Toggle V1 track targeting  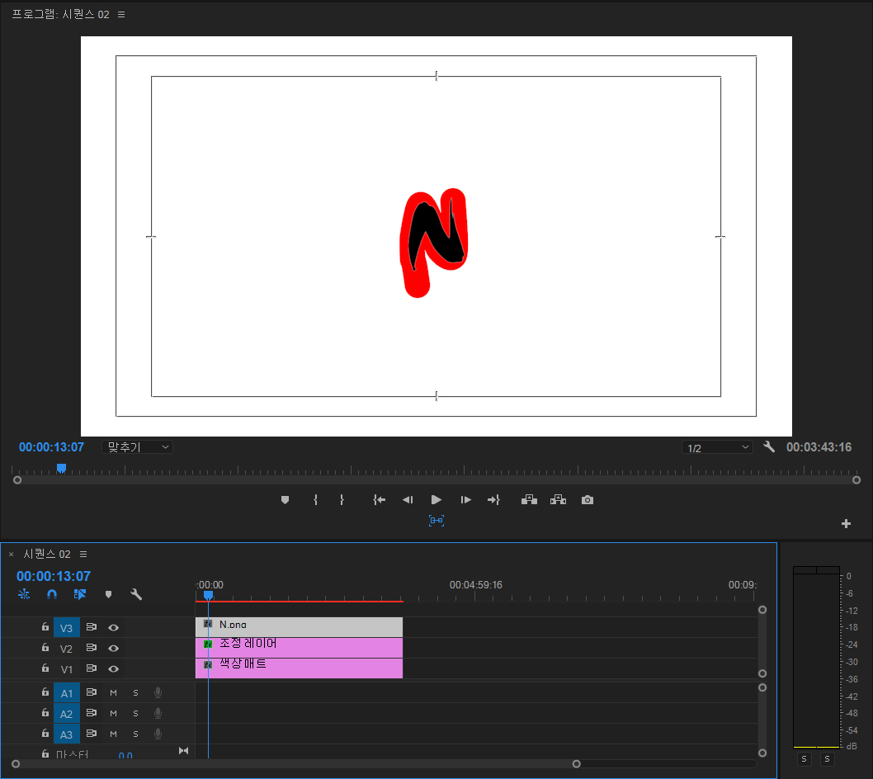[x=66, y=668]
